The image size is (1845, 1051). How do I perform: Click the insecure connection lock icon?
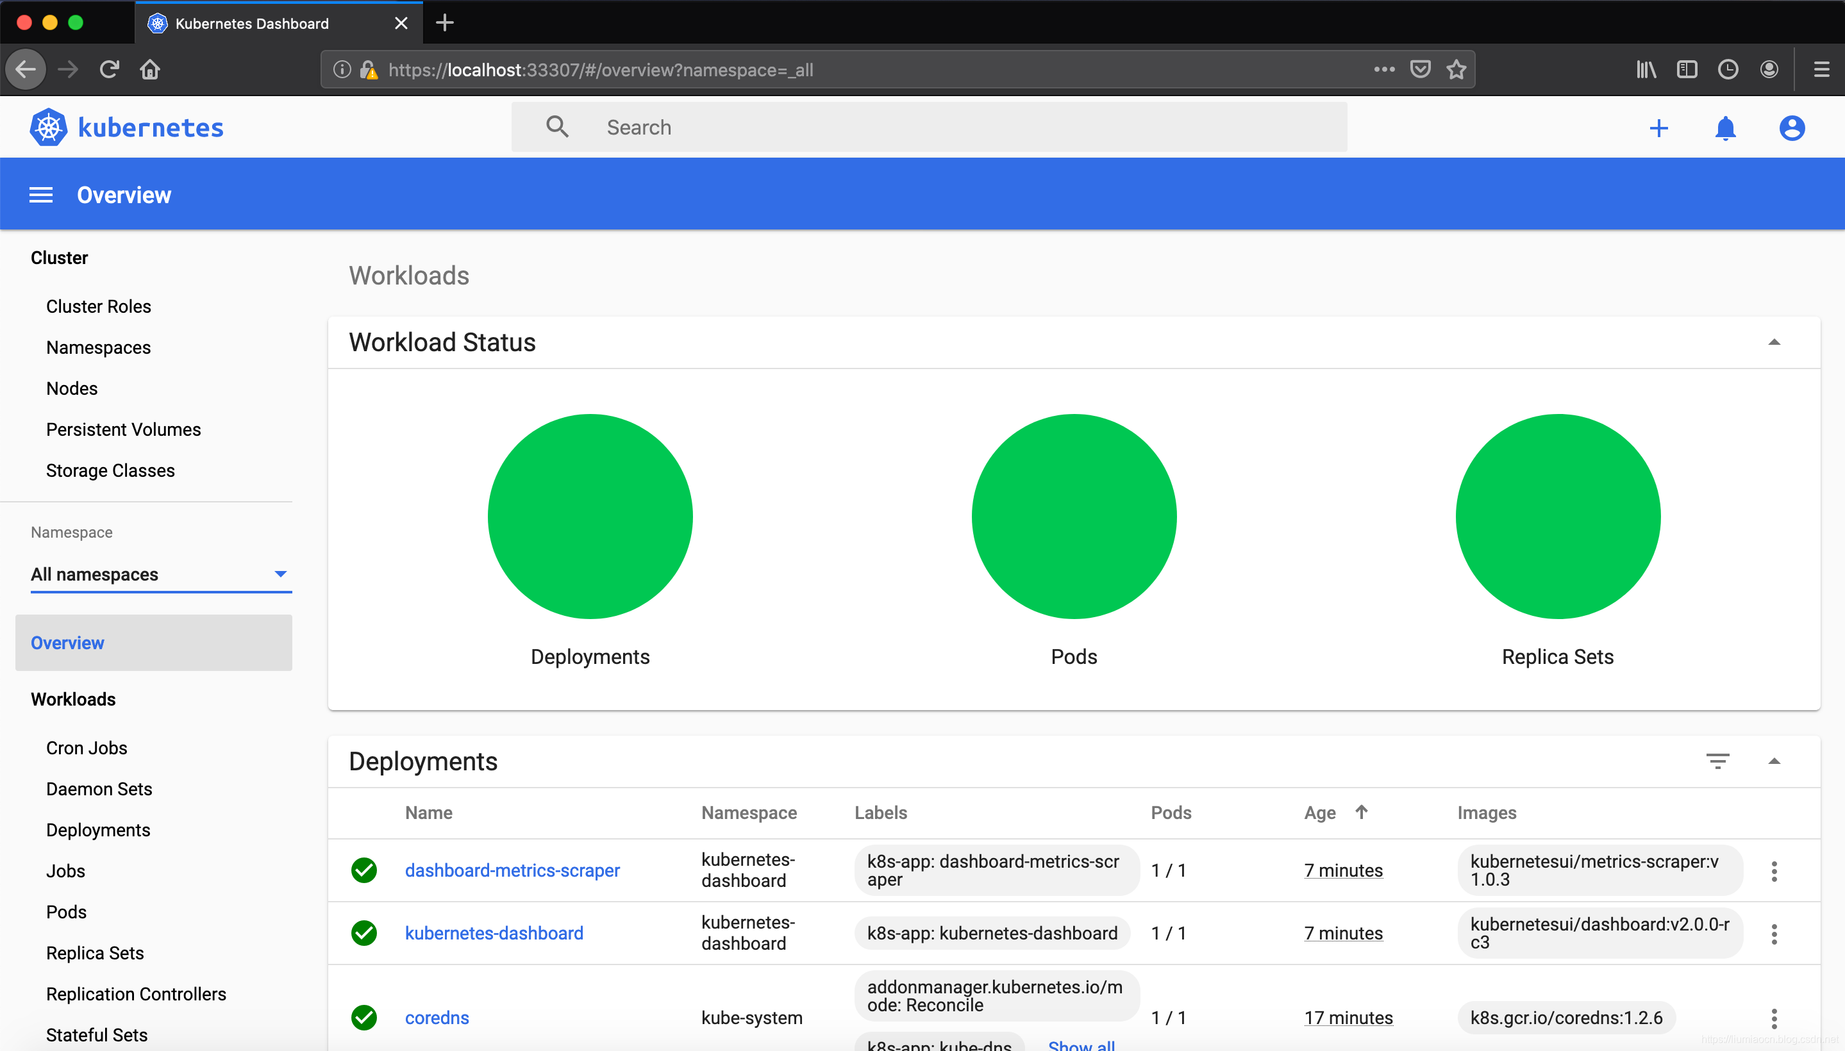369,69
